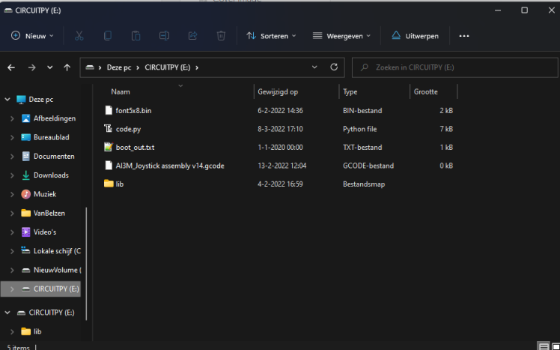Click the Copy icon in toolbar

[x=108, y=36]
